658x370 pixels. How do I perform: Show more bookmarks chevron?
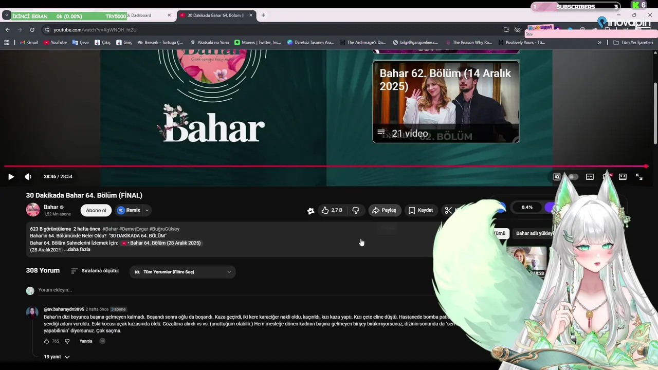point(599,43)
